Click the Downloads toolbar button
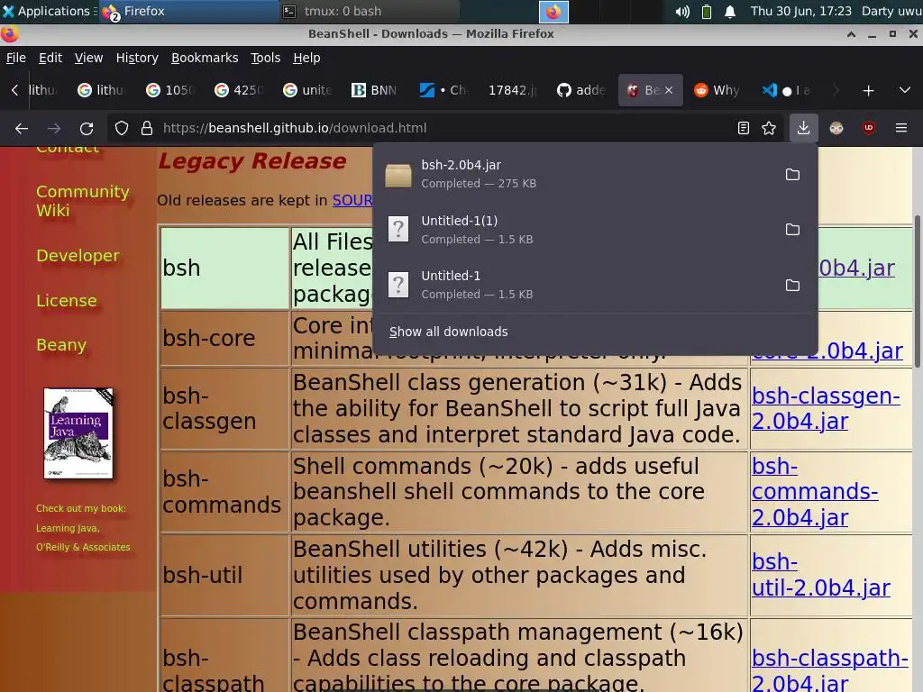This screenshot has height=692, width=923. click(803, 128)
